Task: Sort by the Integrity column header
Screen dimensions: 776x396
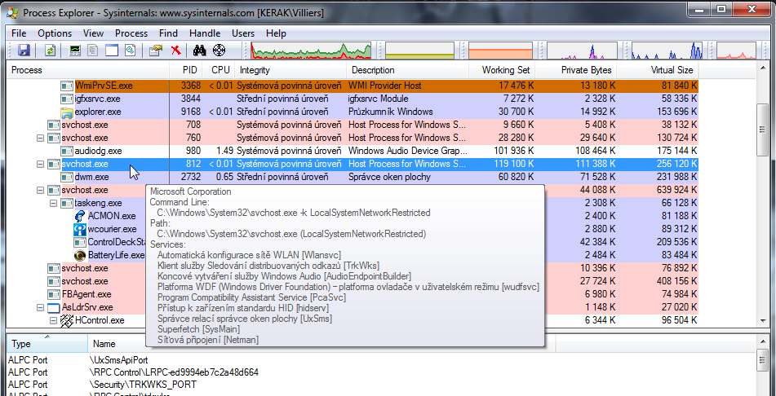Action: point(290,70)
